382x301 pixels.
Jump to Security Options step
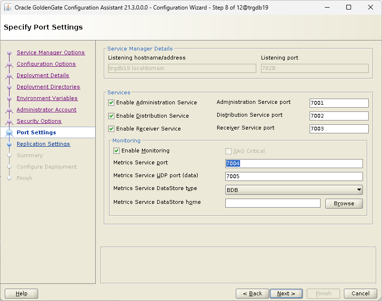pyautogui.click(x=39, y=121)
